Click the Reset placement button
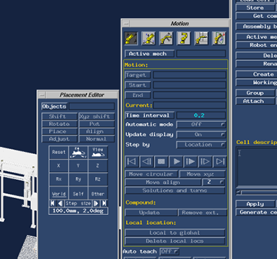This screenshot has width=277, height=259. (x=59, y=153)
